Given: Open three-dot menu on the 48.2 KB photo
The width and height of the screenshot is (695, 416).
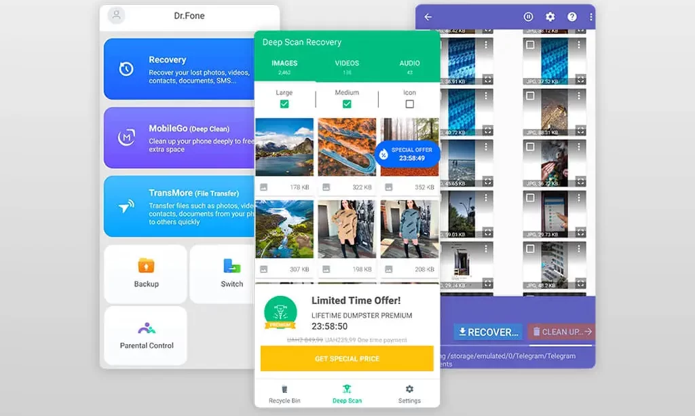Looking at the screenshot, I should pos(579,248).
